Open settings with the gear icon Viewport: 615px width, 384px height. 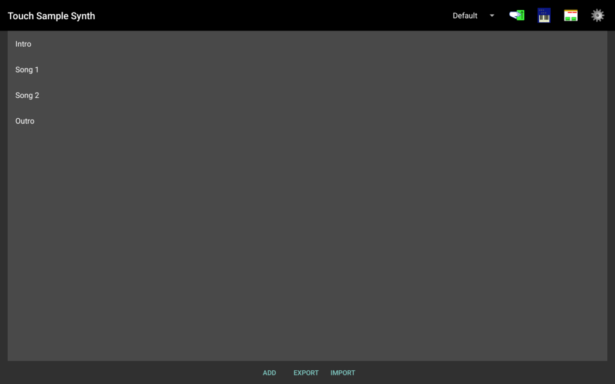pyautogui.click(x=597, y=16)
